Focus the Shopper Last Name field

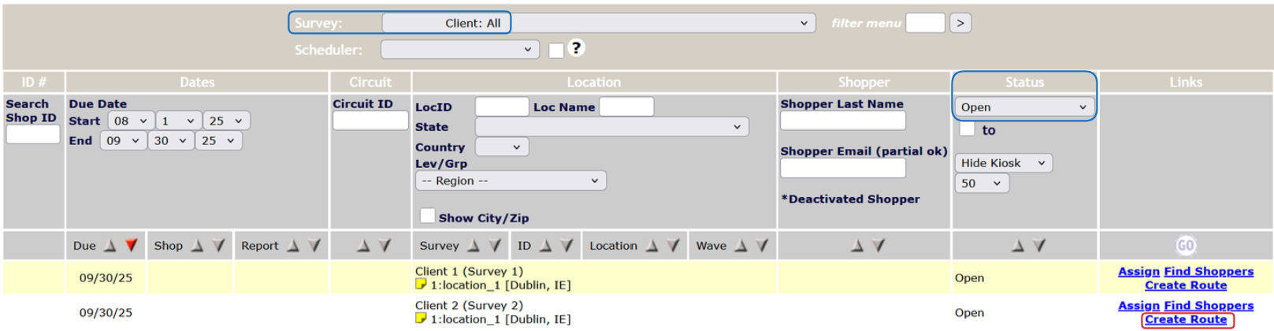tap(843, 121)
